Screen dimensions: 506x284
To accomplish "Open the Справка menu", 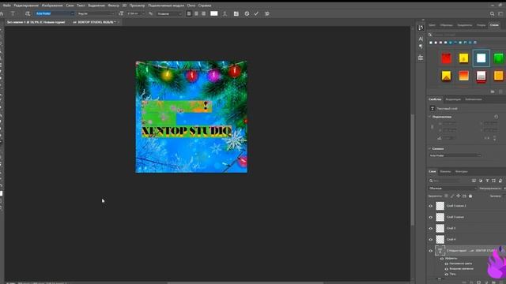I will (205, 6).
